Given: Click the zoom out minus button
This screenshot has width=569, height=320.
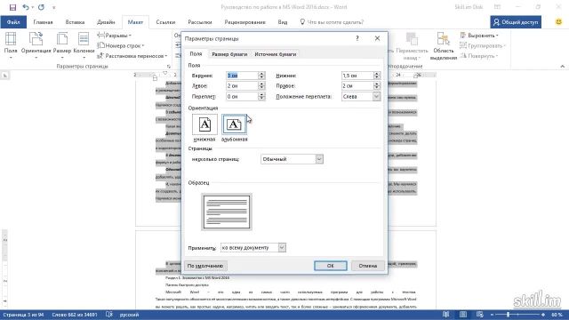Looking at the screenshot, I should click(x=492, y=315).
